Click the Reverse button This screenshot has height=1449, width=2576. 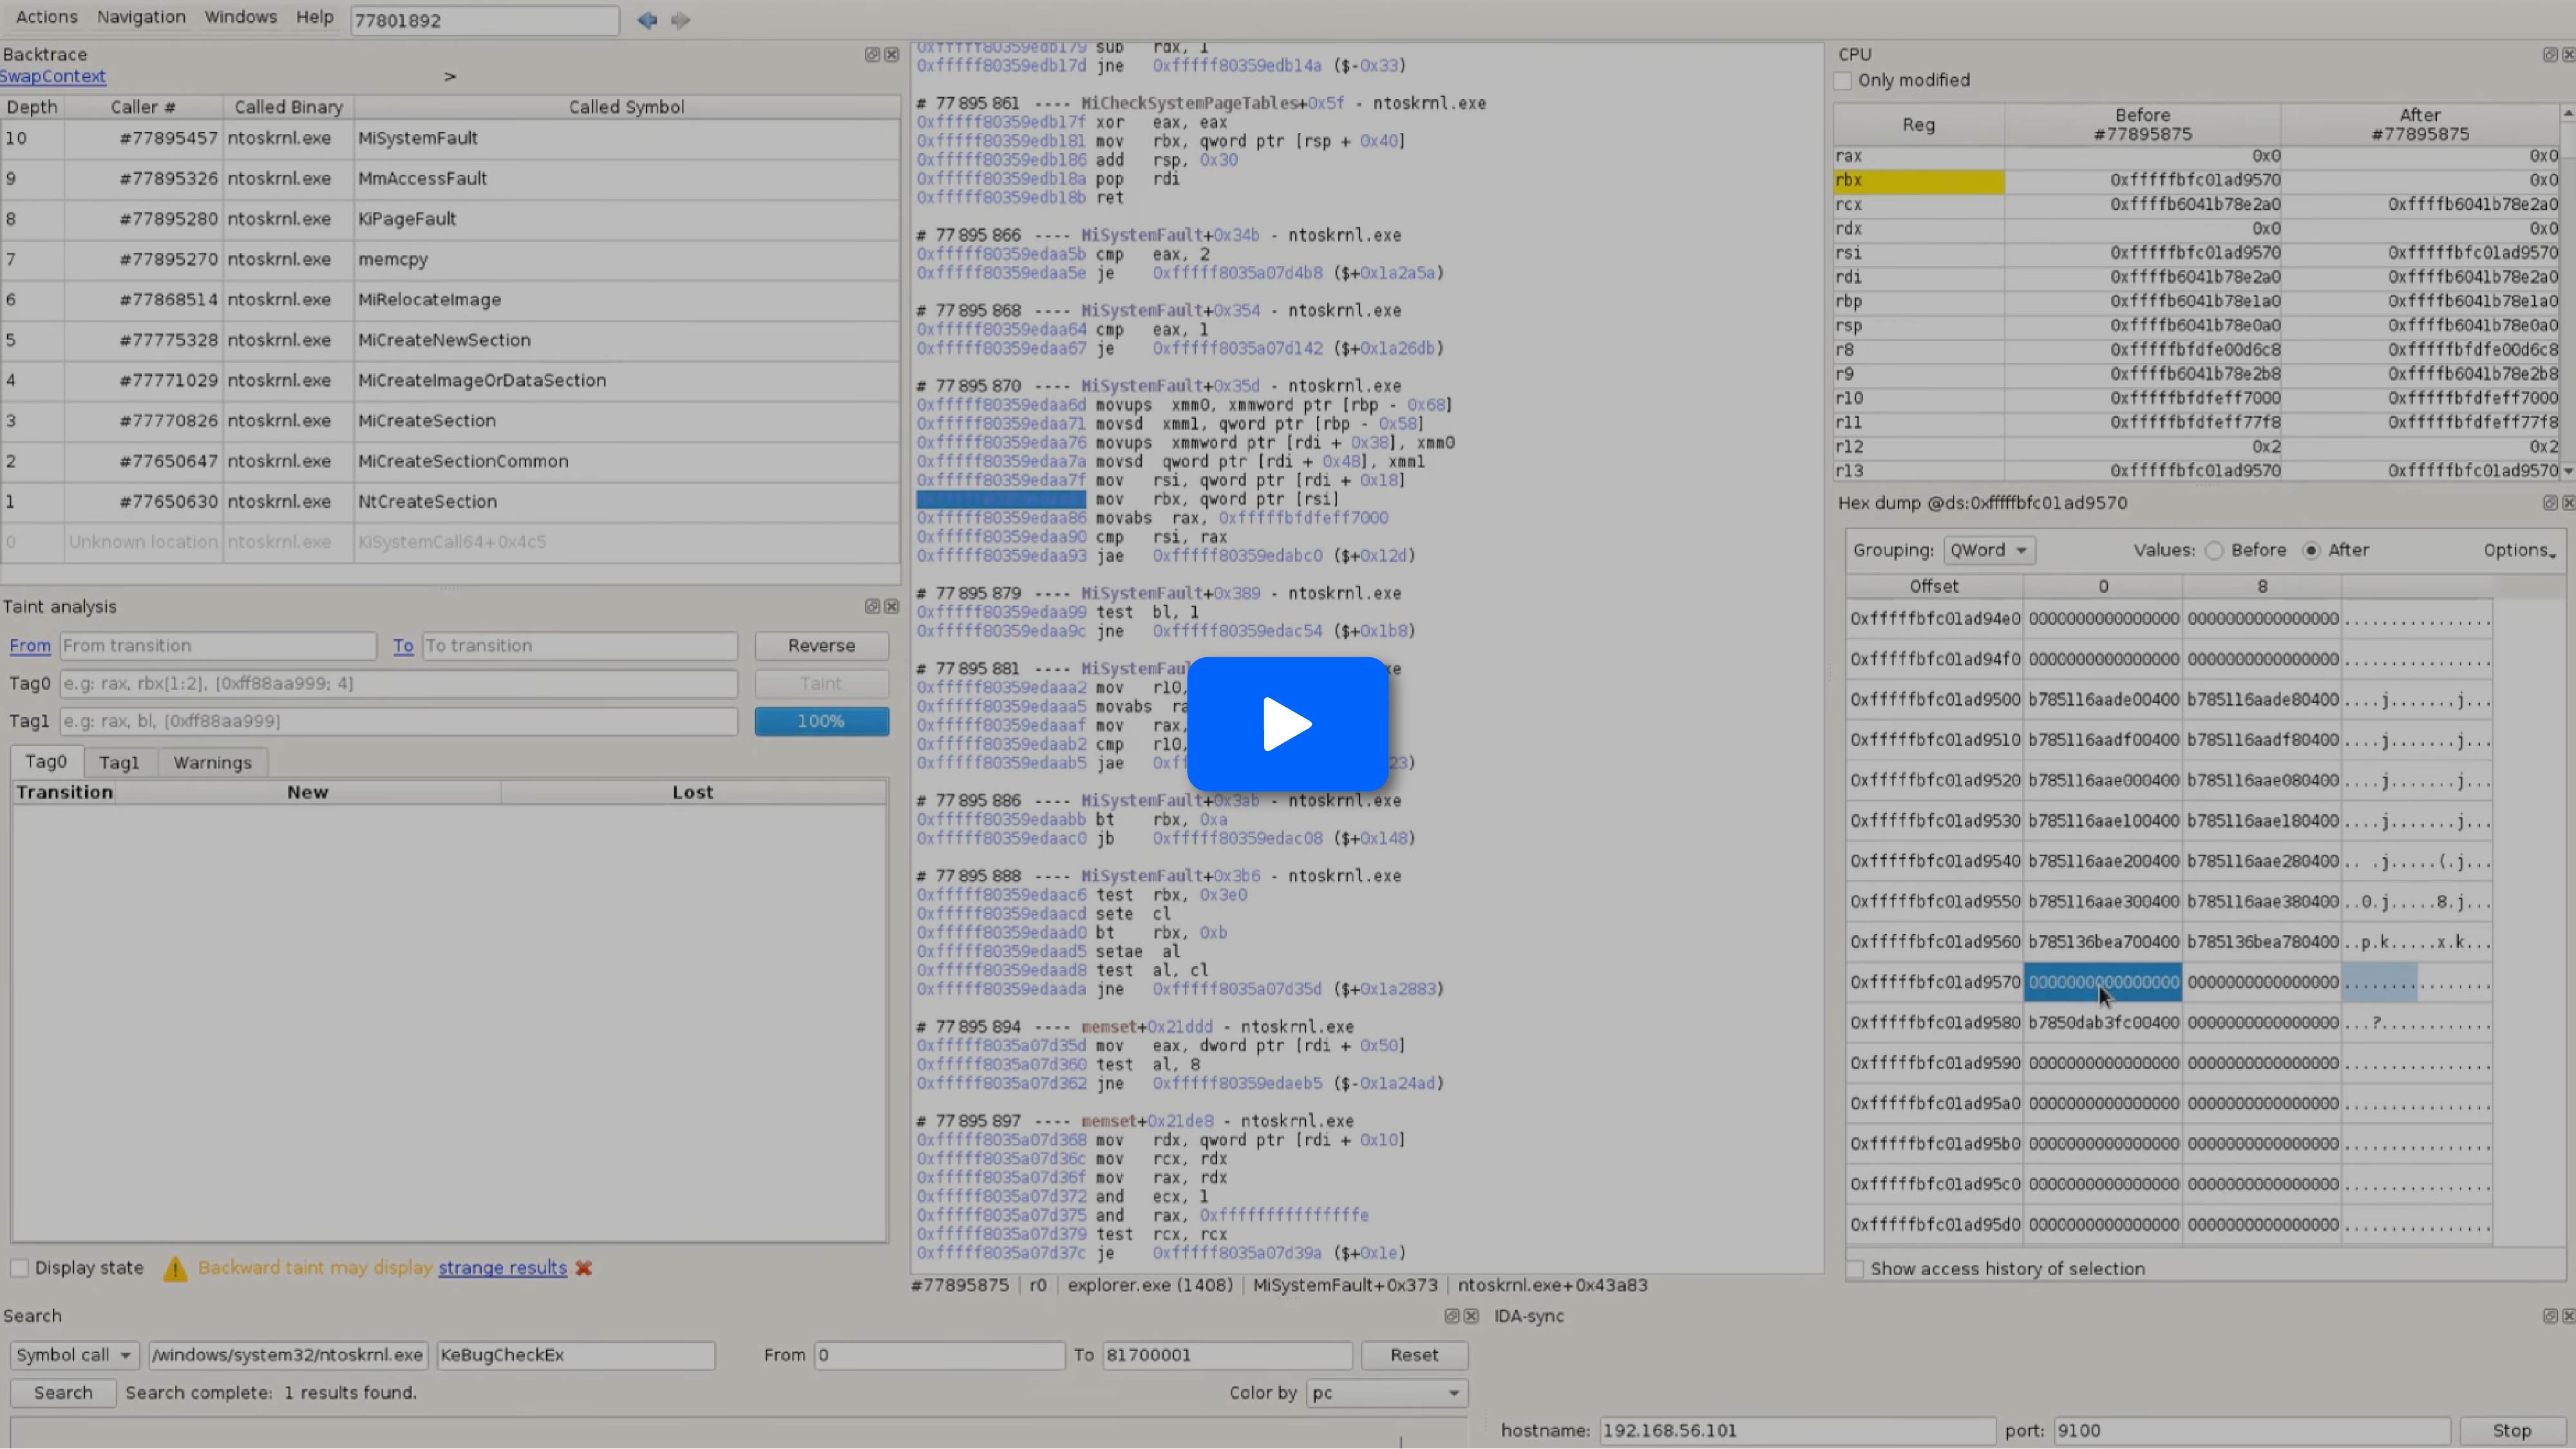(821, 646)
